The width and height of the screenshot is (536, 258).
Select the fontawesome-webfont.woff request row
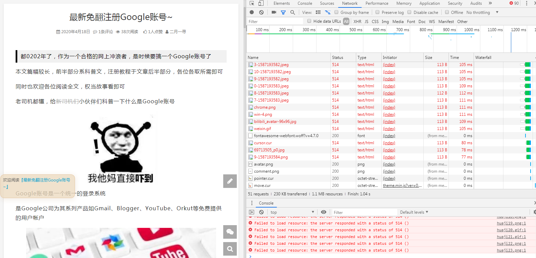(x=391, y=136)
